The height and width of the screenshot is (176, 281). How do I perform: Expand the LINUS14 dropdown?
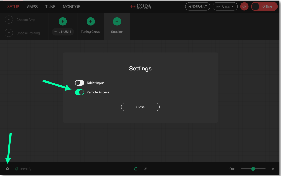pos(63,32)
